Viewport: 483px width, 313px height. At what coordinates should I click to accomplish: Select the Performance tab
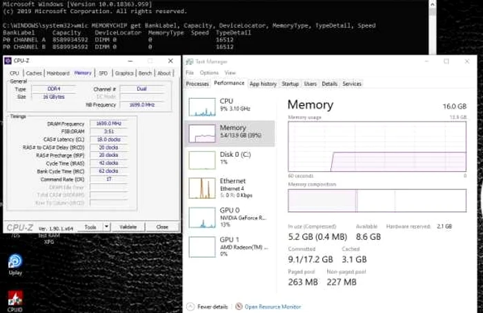click(229, 84)
